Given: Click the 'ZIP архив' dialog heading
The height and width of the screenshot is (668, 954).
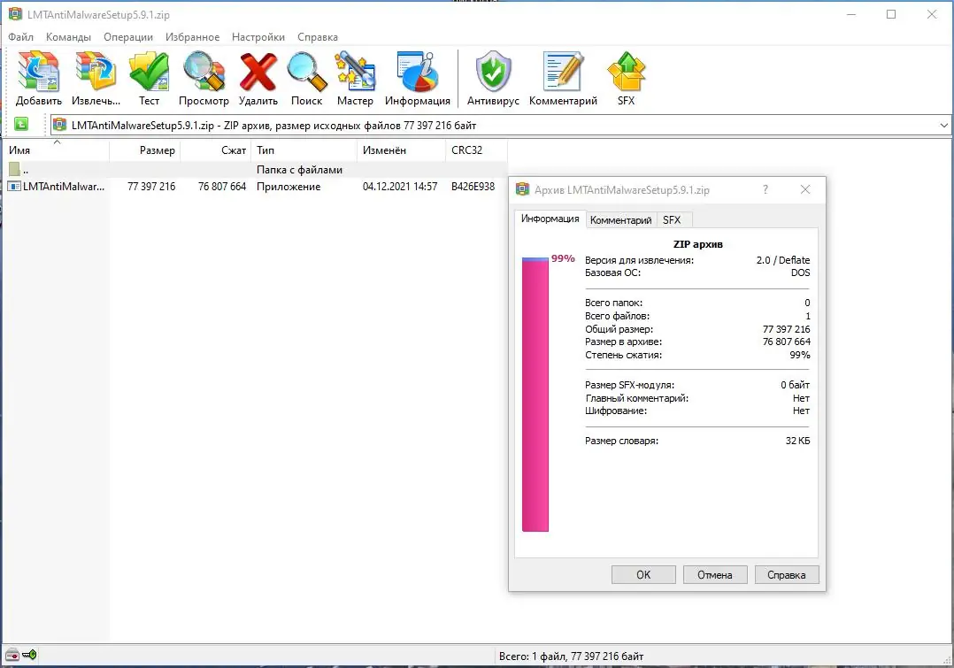Looking at the screenshot, I should coord(698,244).
